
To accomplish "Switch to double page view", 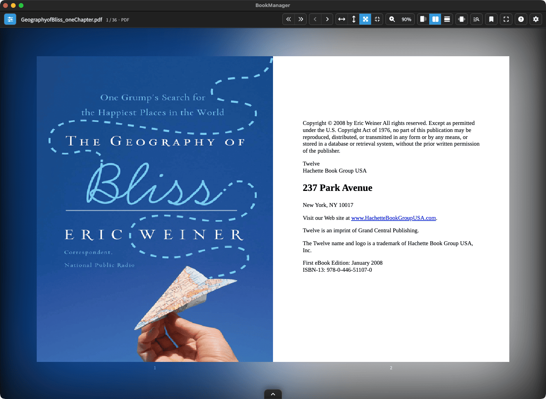I will (x=435, y=19).
